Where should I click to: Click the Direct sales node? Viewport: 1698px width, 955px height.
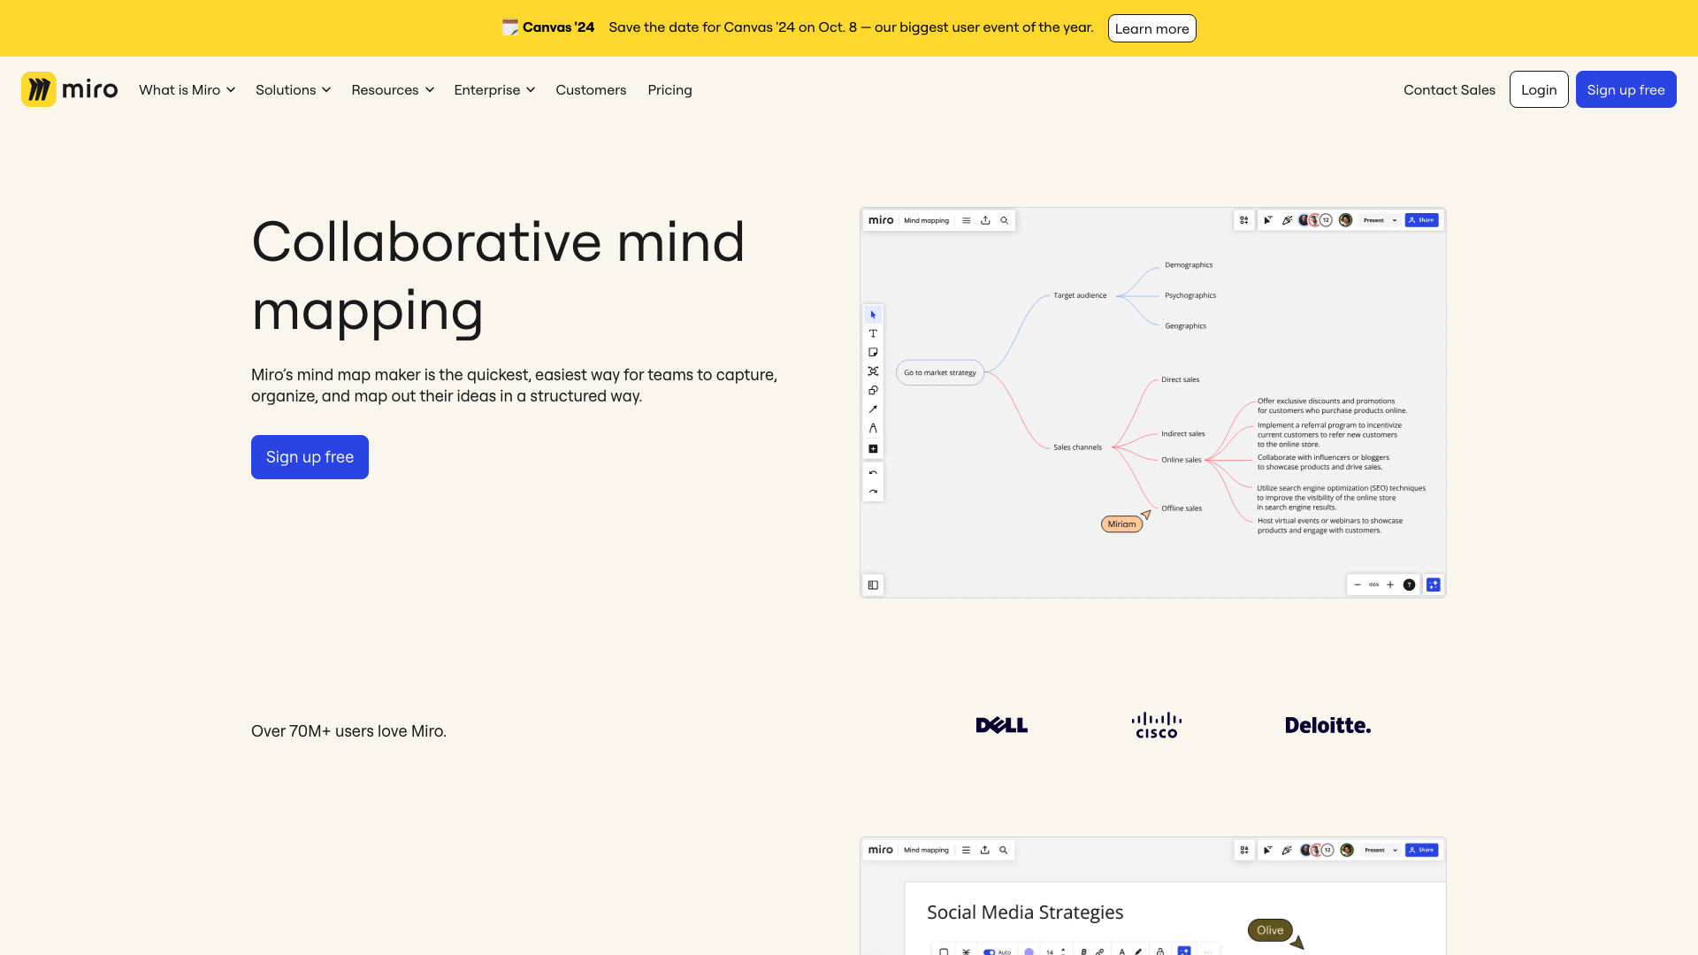coord(1180,380)
